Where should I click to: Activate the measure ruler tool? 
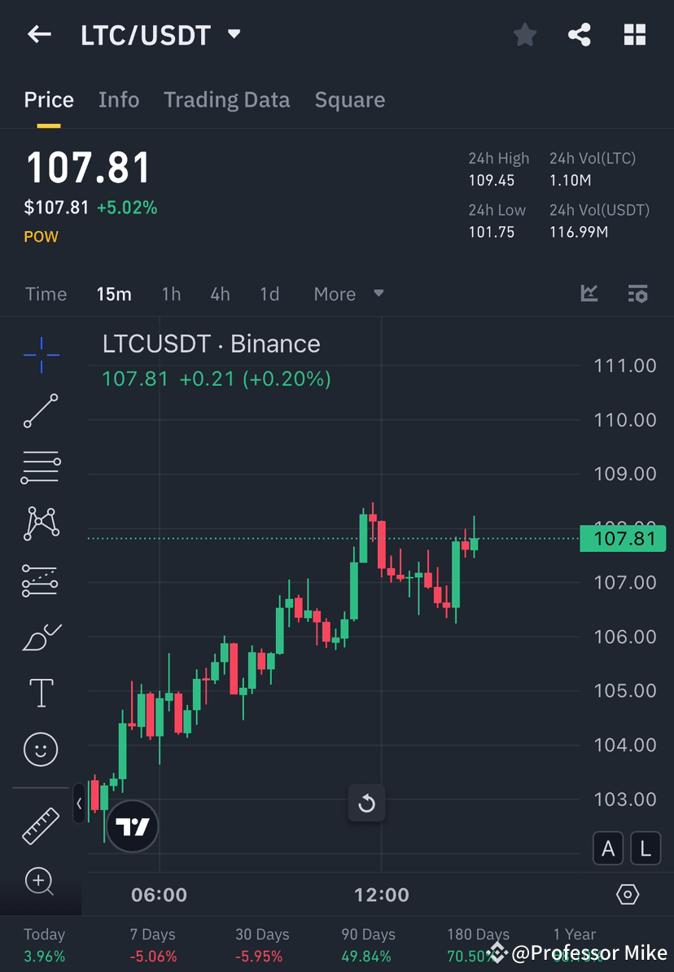pyautogui.click(x=41, y=825)
